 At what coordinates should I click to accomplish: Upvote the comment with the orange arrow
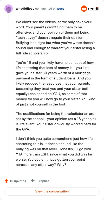tap(6, 181)
